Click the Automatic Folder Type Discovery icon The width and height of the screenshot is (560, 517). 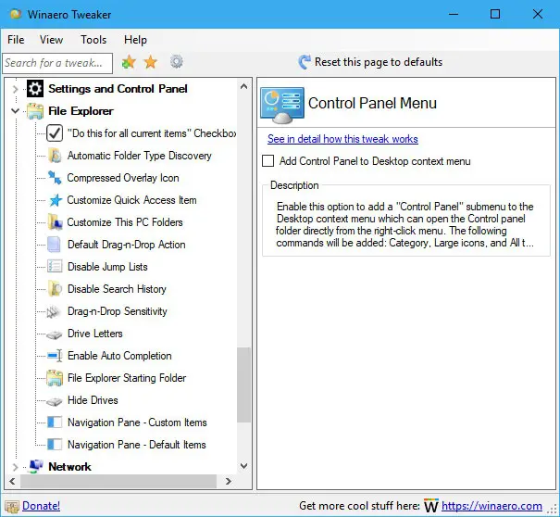point(55,156)
